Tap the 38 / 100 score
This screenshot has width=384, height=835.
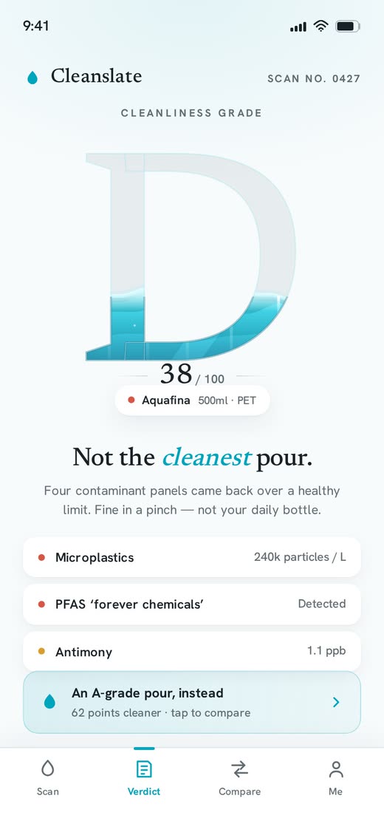point(192,375)
